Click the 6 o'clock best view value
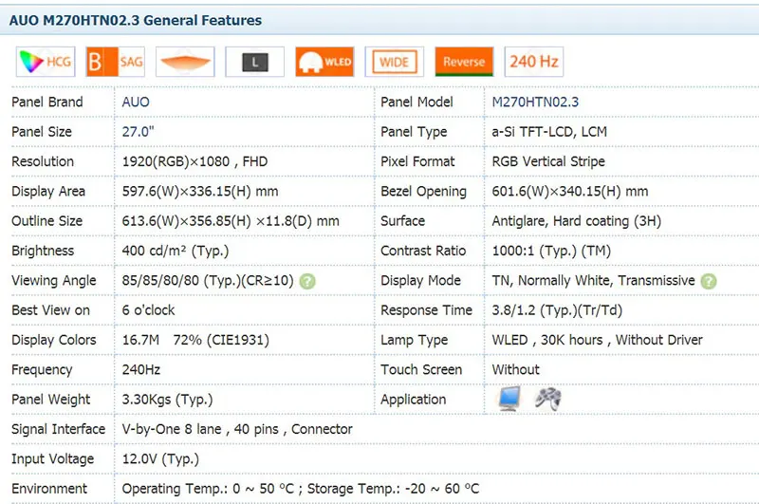Image resolution: width=759 pixels, height=504 pixels. (148, 310)
